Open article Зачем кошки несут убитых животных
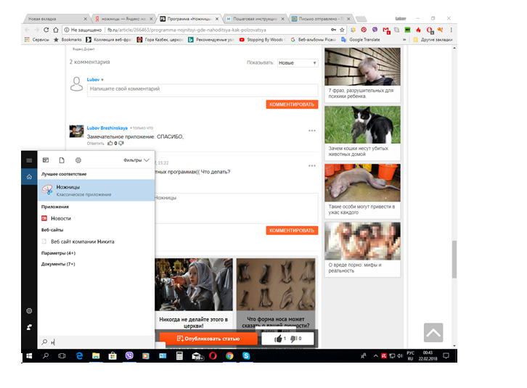The image size is (527, 388). [362, 133]
